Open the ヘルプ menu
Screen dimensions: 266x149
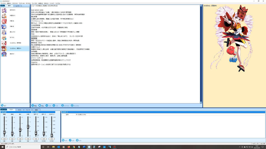tap(58, 3)
